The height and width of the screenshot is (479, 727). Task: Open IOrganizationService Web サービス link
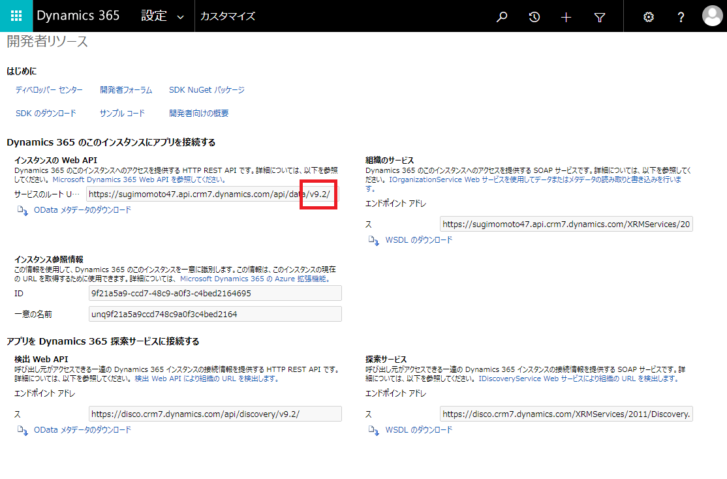coord(534,179)
